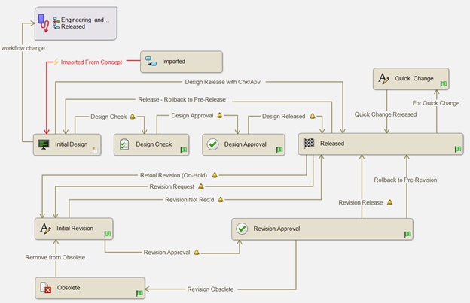Screen dimensions: 470x303
Task: Click the checklist icon in Design Check state
Action: pos(124,144)
